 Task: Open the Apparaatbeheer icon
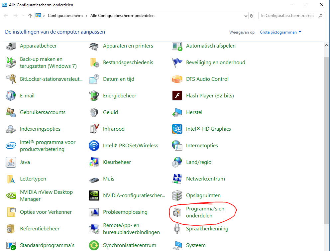(11, 46)
